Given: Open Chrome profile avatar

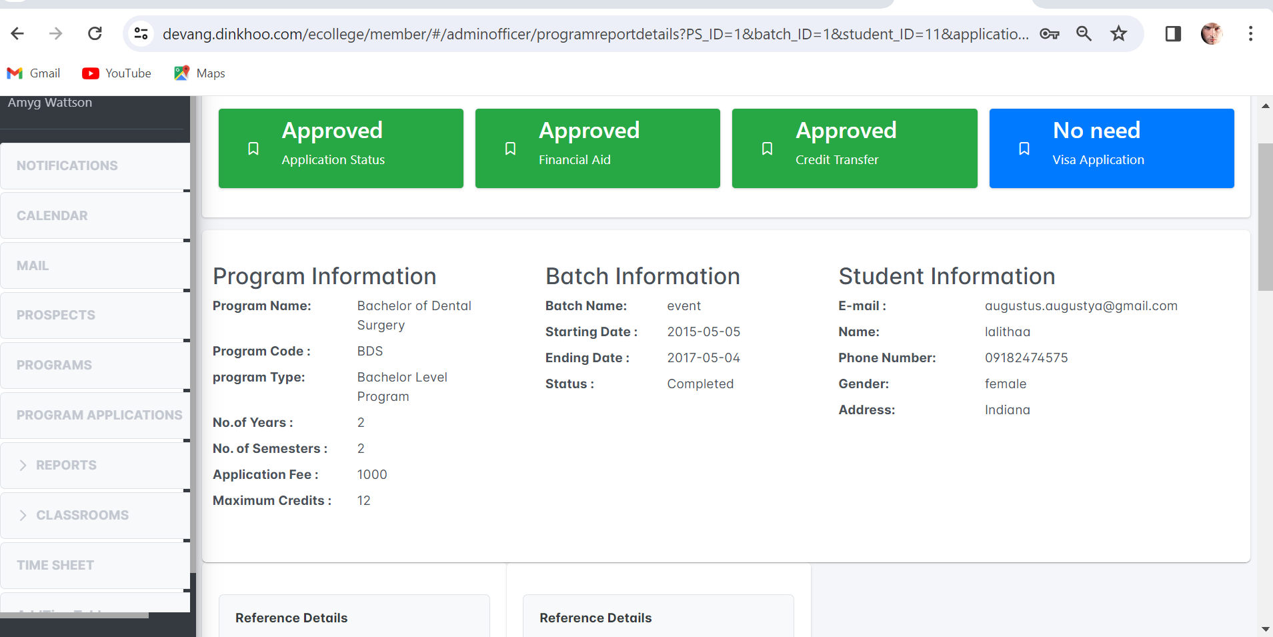Looking at the screenshot, I should tap(1212, 33).
